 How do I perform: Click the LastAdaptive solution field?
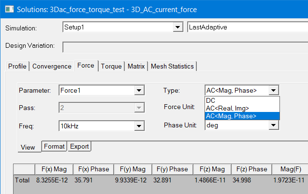(246, 28)
